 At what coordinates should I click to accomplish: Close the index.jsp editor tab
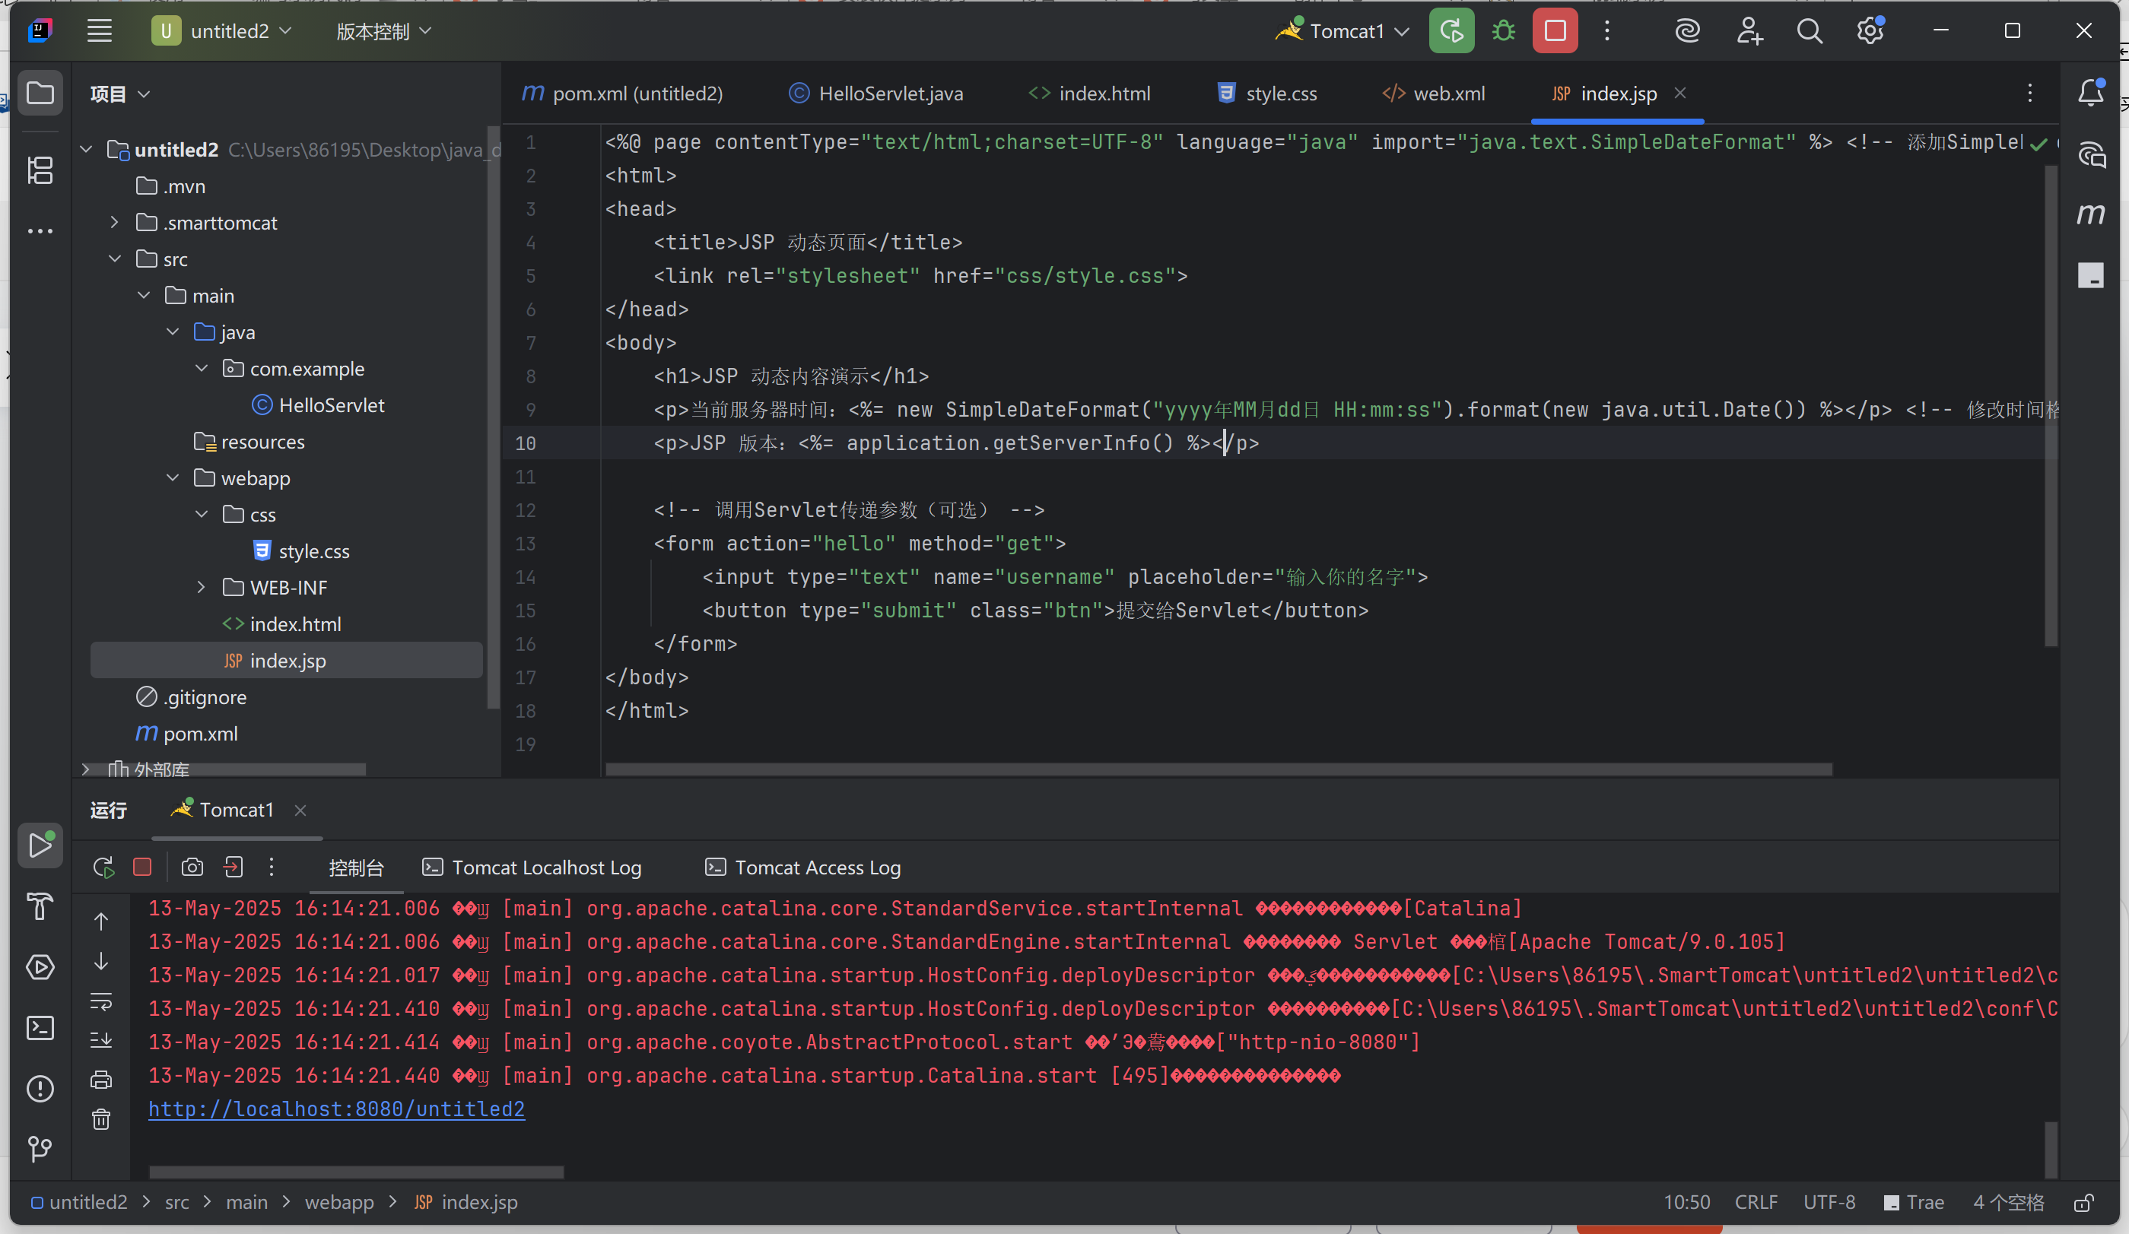pyautogui.click(x=1680, y=93)
